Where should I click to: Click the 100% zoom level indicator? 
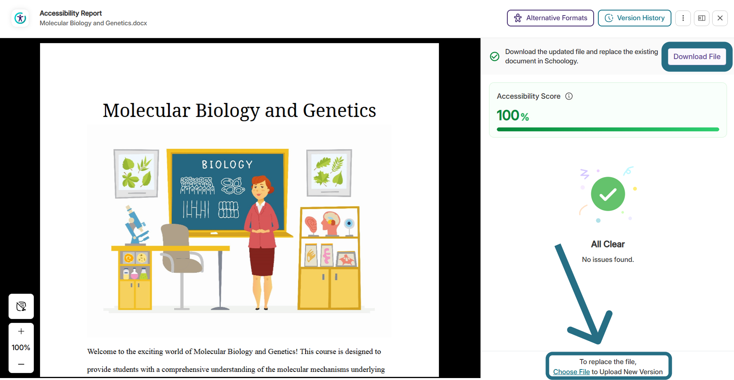(x=21, y=348)
